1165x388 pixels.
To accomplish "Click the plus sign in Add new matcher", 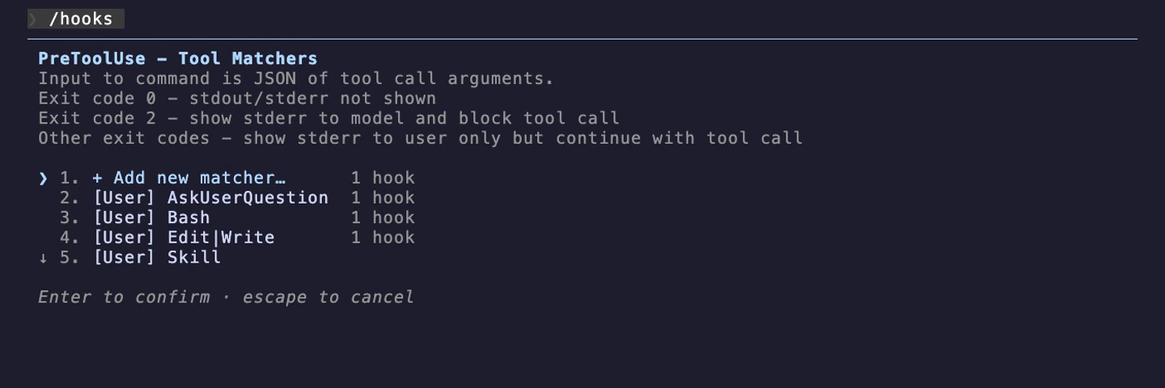I will click(x=97, y=178).
